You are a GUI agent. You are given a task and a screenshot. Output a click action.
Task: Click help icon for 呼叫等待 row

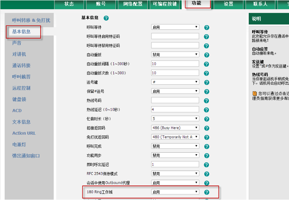coord(206,27)
